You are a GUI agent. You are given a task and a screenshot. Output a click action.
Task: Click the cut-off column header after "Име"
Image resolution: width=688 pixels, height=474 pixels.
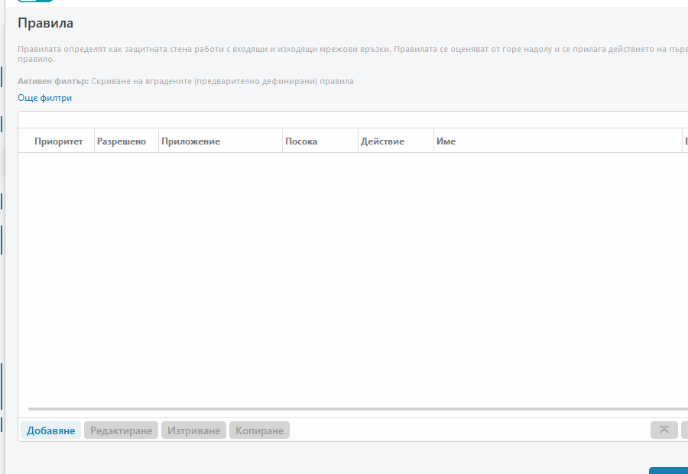tap(685, 141)
